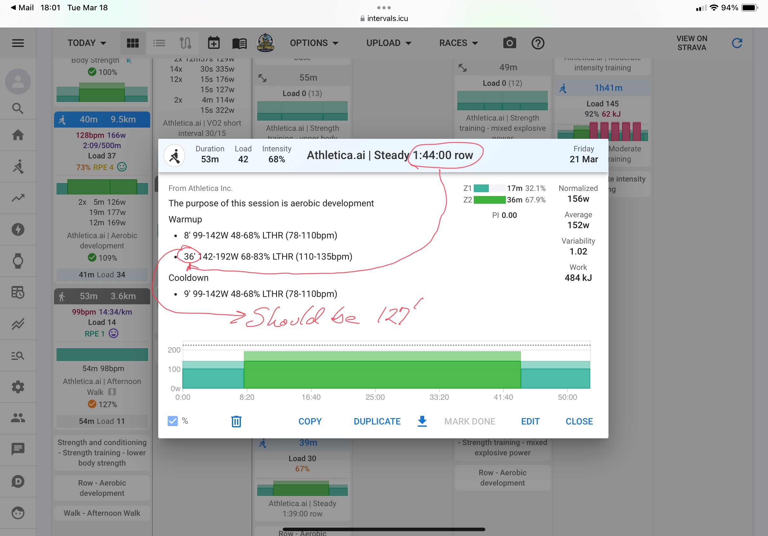Click the Max Power coaching logo
The image size is (768, 536).
[266, 43]
